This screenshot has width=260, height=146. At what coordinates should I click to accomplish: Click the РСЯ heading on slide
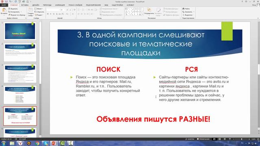191,69
